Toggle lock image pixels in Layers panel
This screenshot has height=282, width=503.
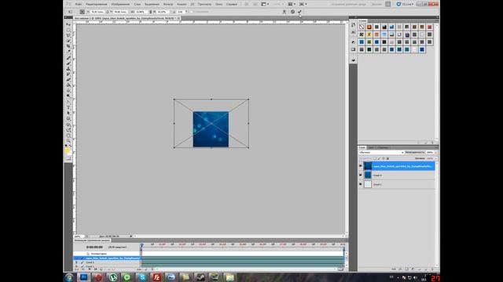click(379, 158)
